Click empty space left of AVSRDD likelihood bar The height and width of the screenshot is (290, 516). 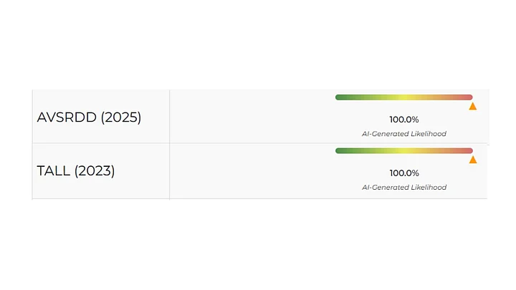pyautogui.click(x=251, y=117)
